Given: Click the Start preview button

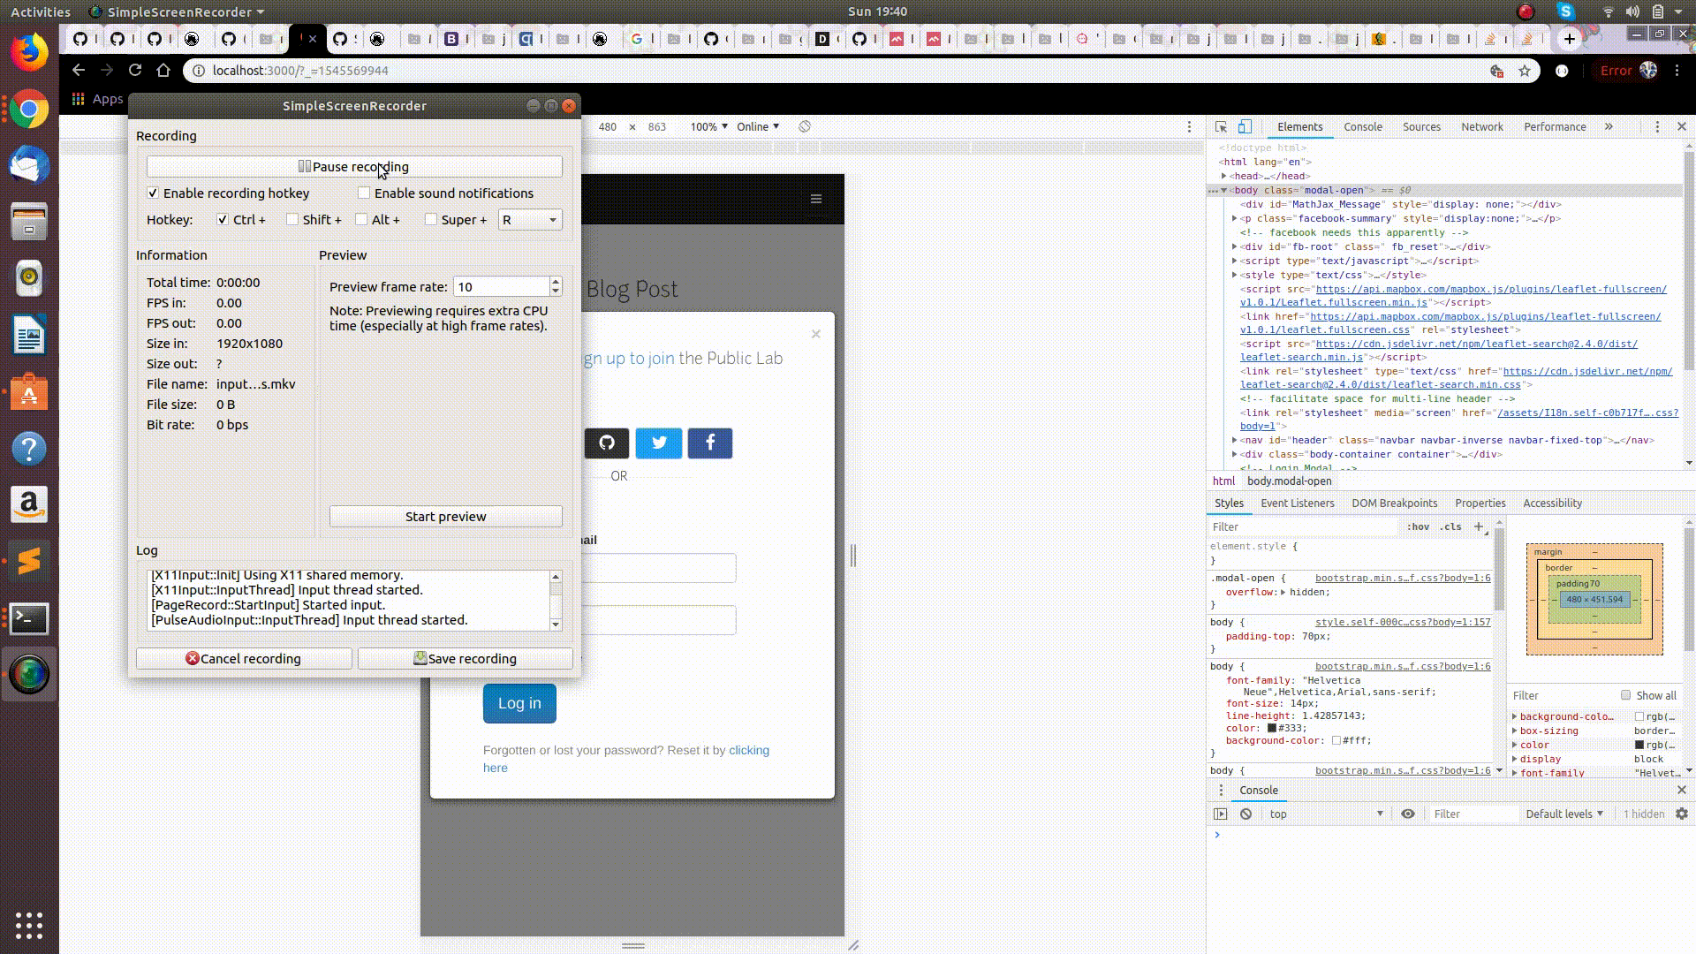Looking at the screenshot, I should pyautogui.click(x=445, y=516).
